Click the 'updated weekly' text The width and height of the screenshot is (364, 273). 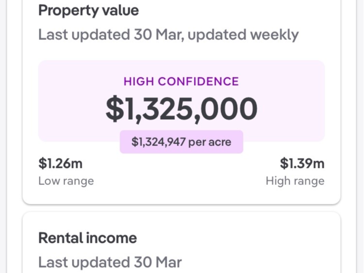(243, 35)
